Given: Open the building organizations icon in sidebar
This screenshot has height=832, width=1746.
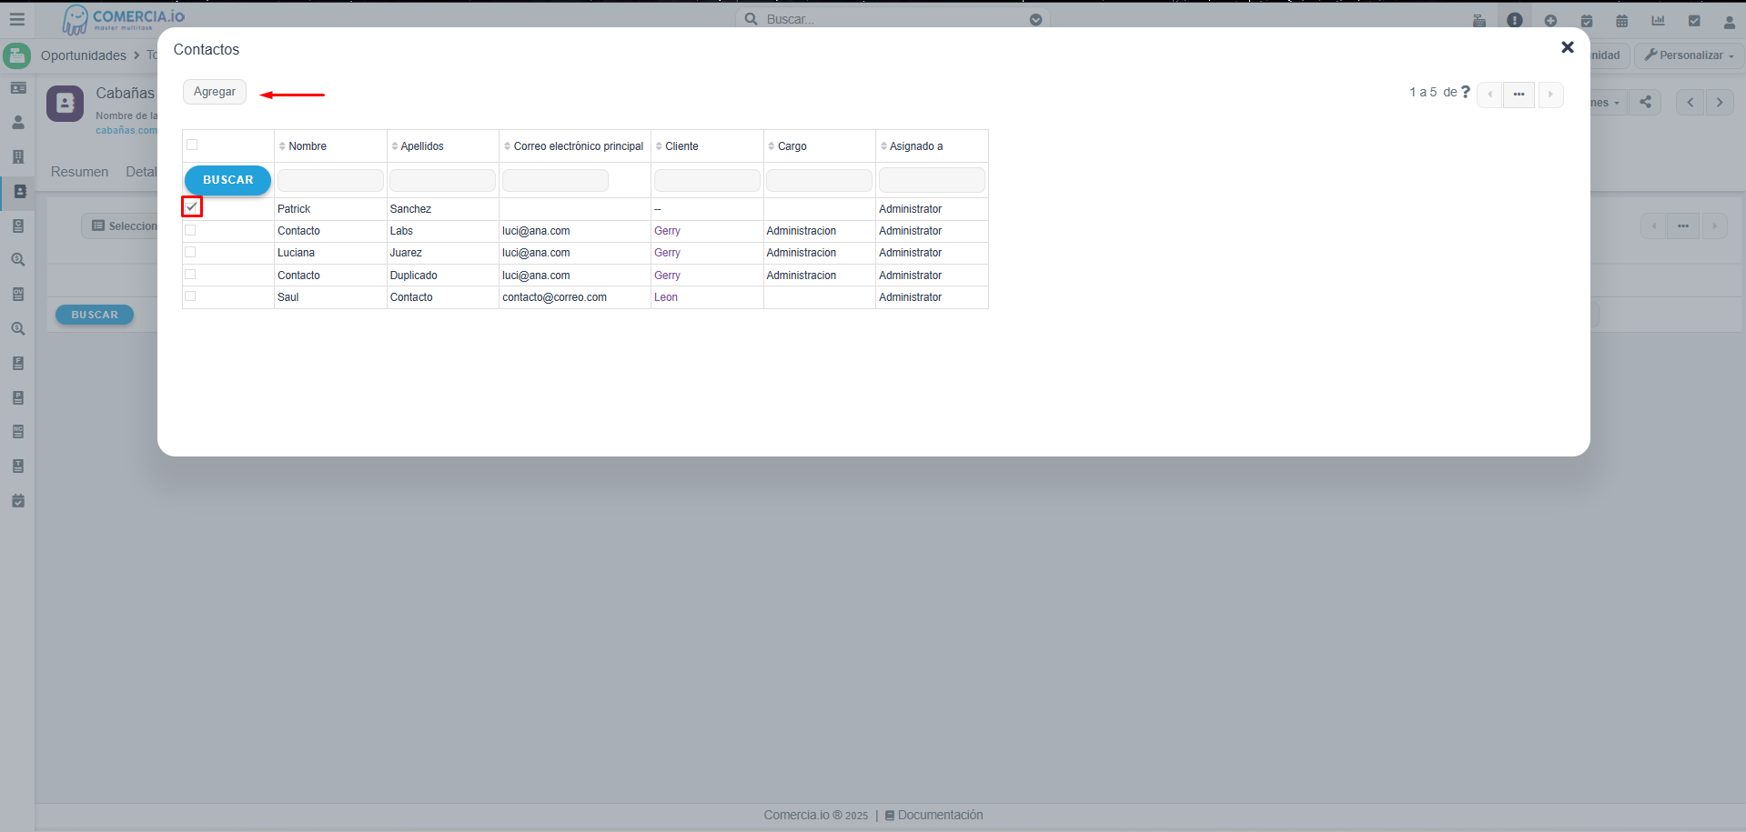Looking at the screenshot, I should (x=18, y=156).
